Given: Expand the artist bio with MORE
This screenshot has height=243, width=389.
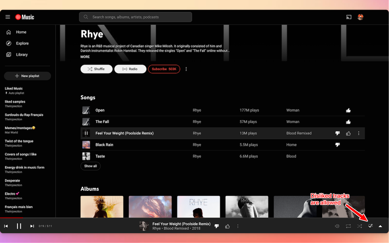Looking at the screenshot, I should point(85,57).
